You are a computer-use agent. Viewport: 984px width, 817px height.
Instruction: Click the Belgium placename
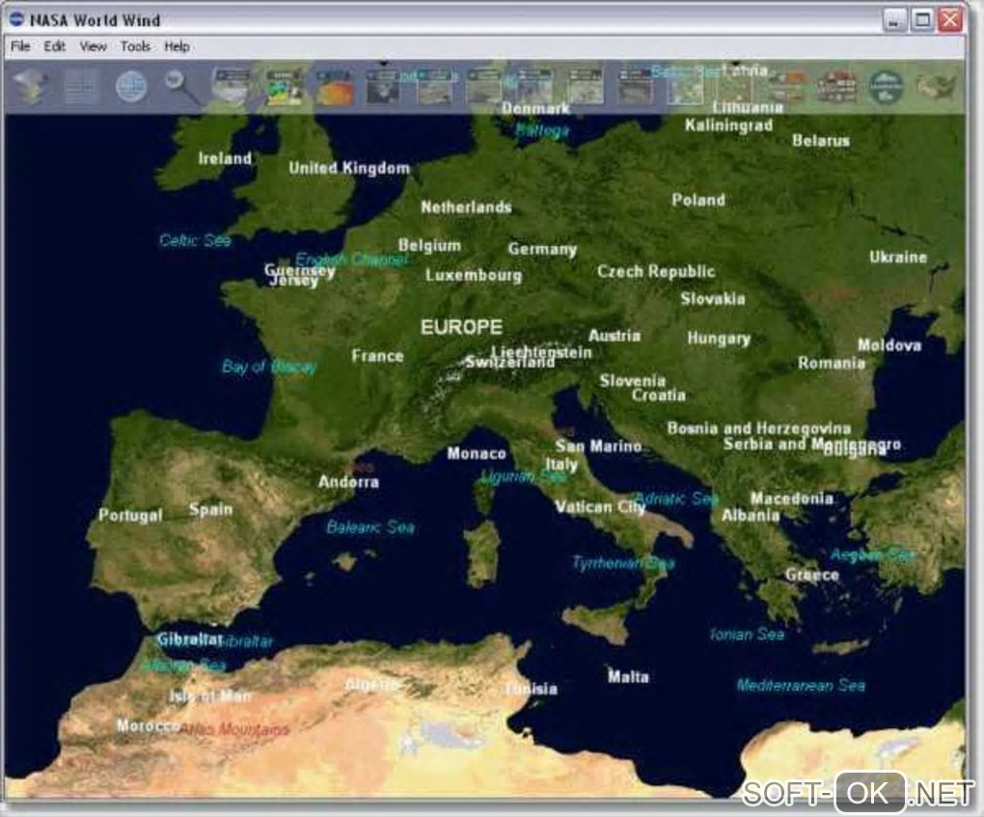point(429,245)
